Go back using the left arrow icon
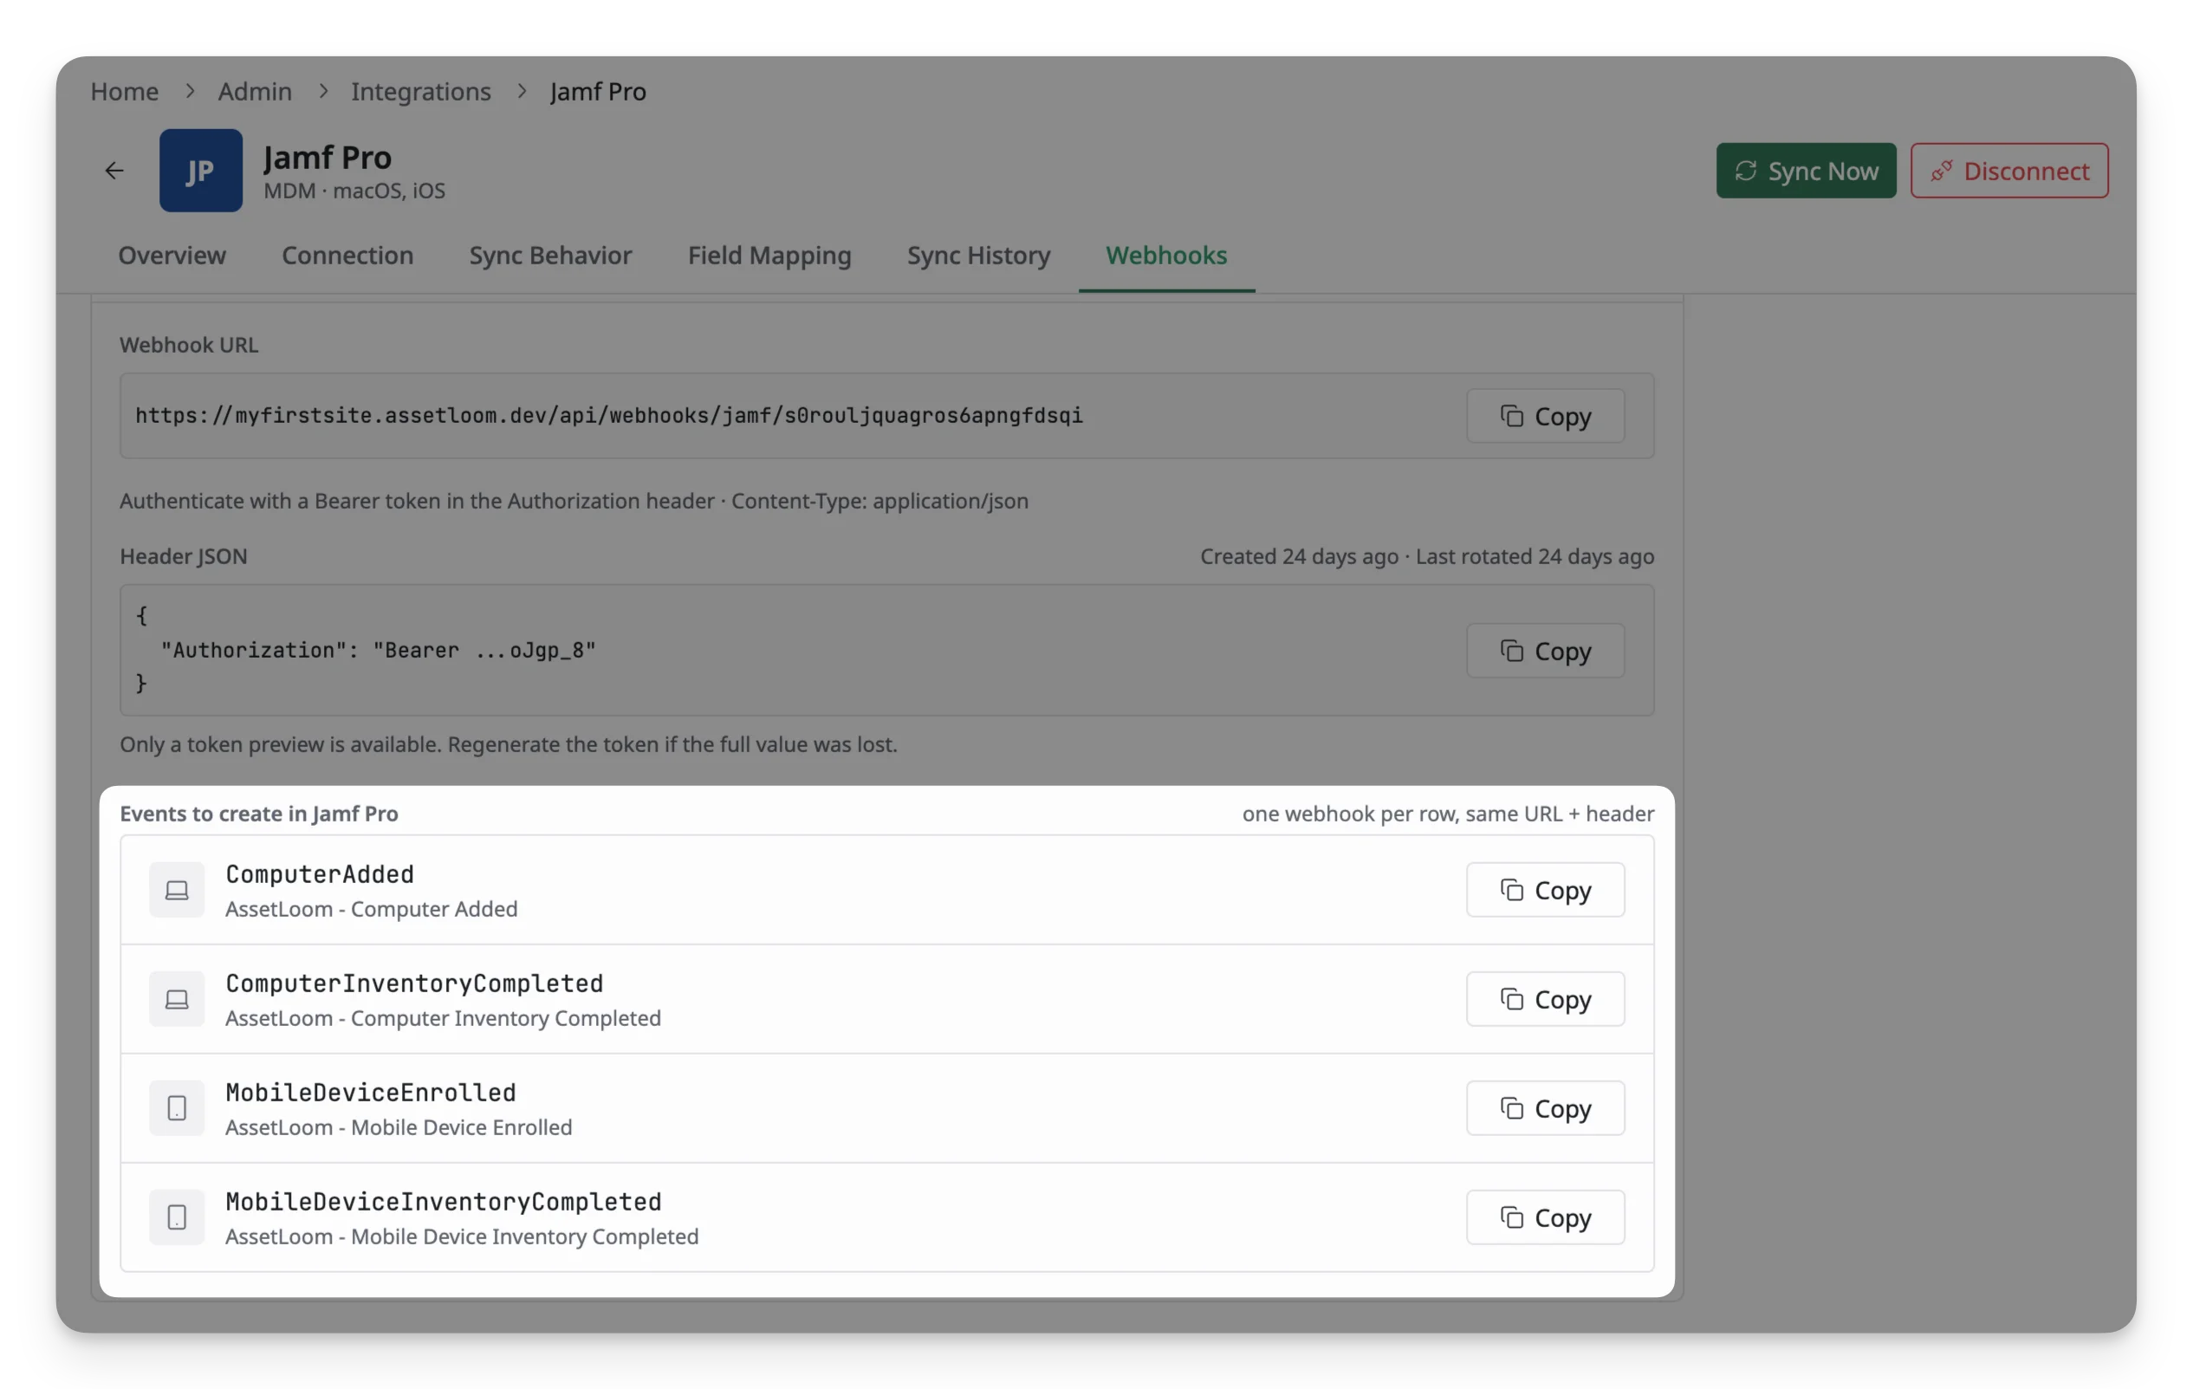Screen dimensions: 2193x1389 click(114, 171)
